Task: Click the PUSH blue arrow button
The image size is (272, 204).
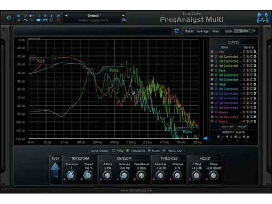Action: tap(55, 170)
